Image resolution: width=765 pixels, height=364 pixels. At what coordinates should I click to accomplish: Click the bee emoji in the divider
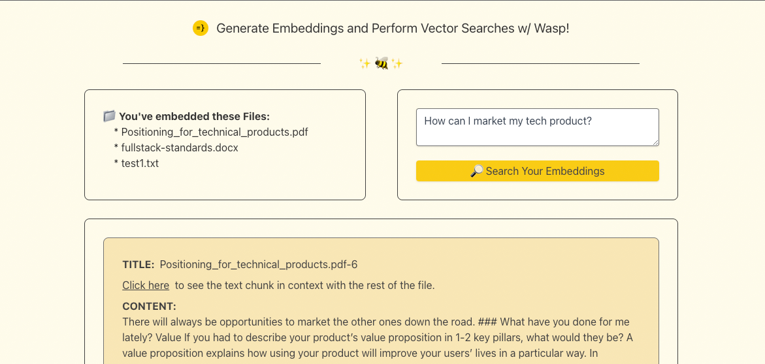click(381, 63)
